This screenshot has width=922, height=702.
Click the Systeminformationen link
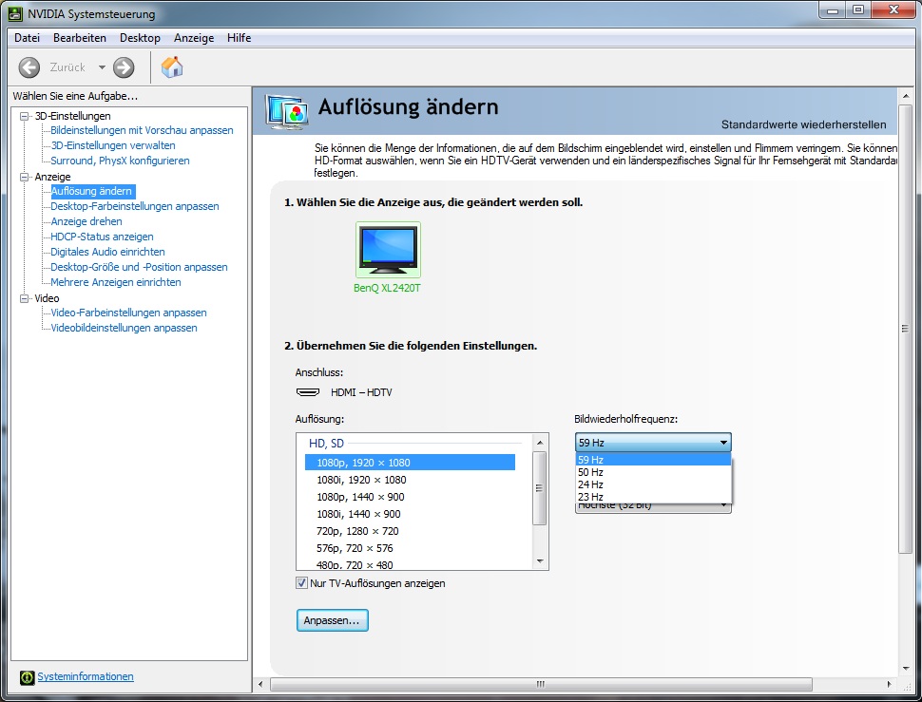[x=86, y=676]
